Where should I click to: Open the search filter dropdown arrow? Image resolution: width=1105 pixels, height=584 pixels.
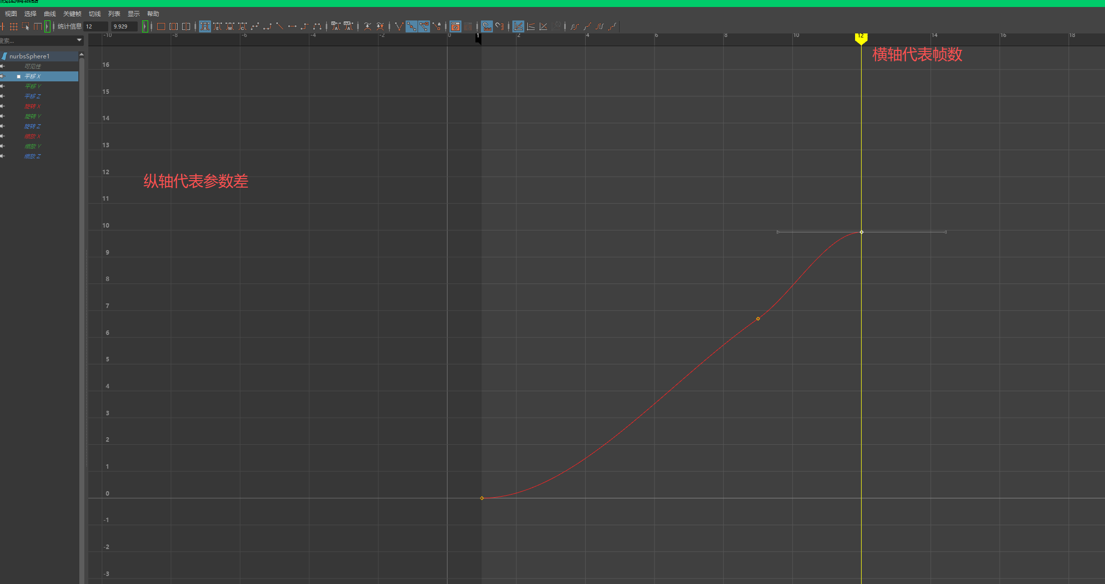79,40
